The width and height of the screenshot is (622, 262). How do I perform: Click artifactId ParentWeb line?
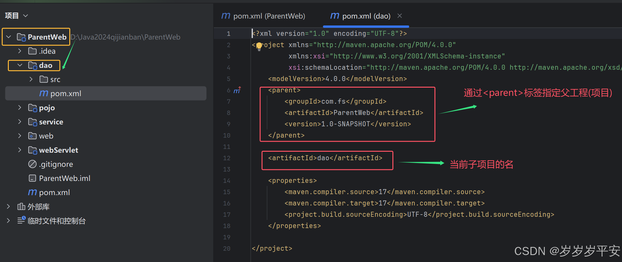tap(354, 113)
